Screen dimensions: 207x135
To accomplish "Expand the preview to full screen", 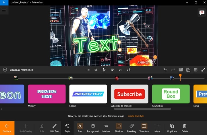I will (x=203, y=70).
